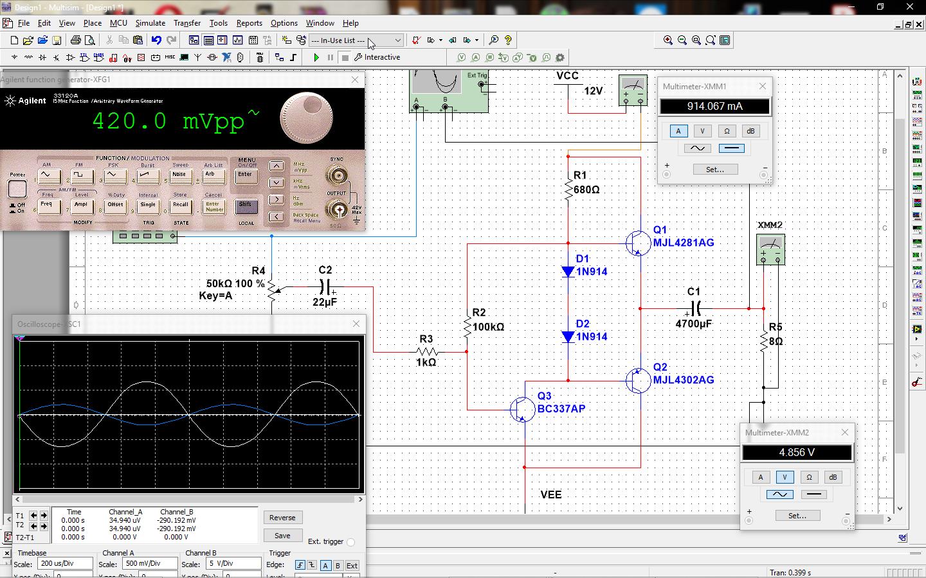Screen dimensions: 926x578
Task: Click the Zoom Out magnifier icon
Action: 682,40
